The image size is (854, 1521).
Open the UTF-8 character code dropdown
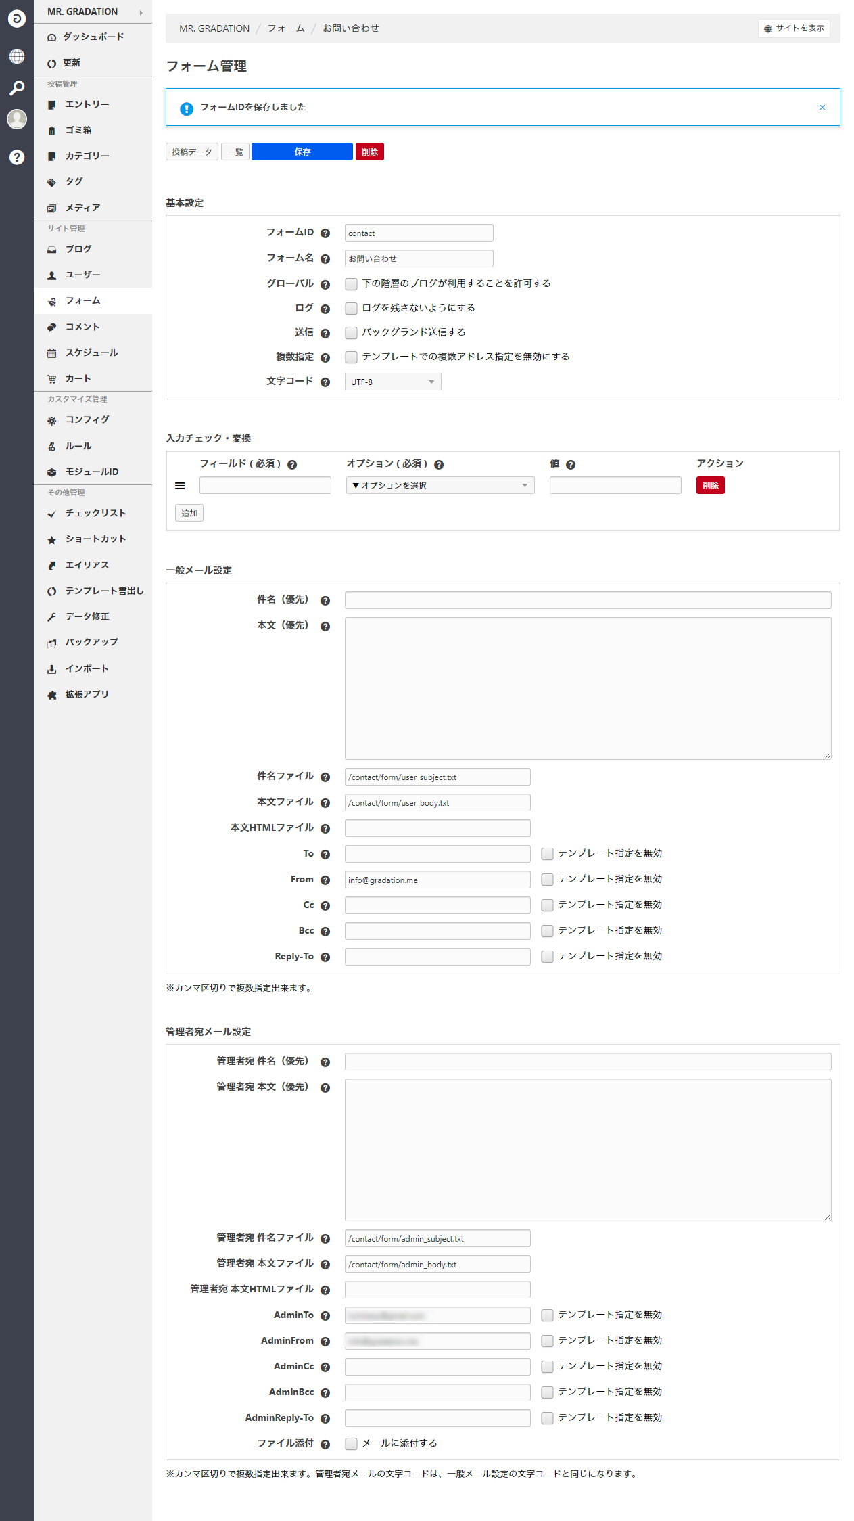point(393,382)
